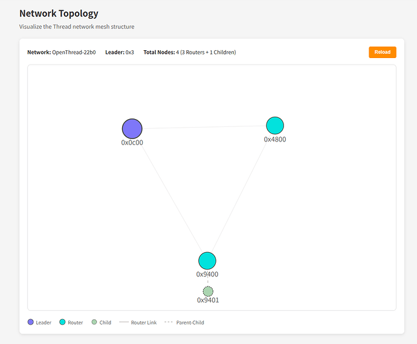Click the Leader 0x3 info text
The height and width of the screenshot is (344, 417).
[x=120, y=52]
